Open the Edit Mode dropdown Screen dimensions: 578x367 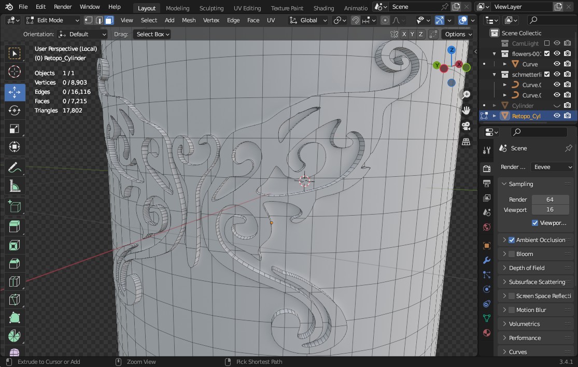(53, 20)
